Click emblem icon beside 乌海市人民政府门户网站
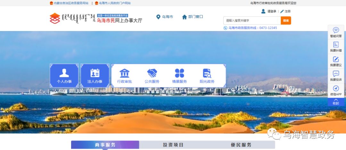 tap(96, 3)
